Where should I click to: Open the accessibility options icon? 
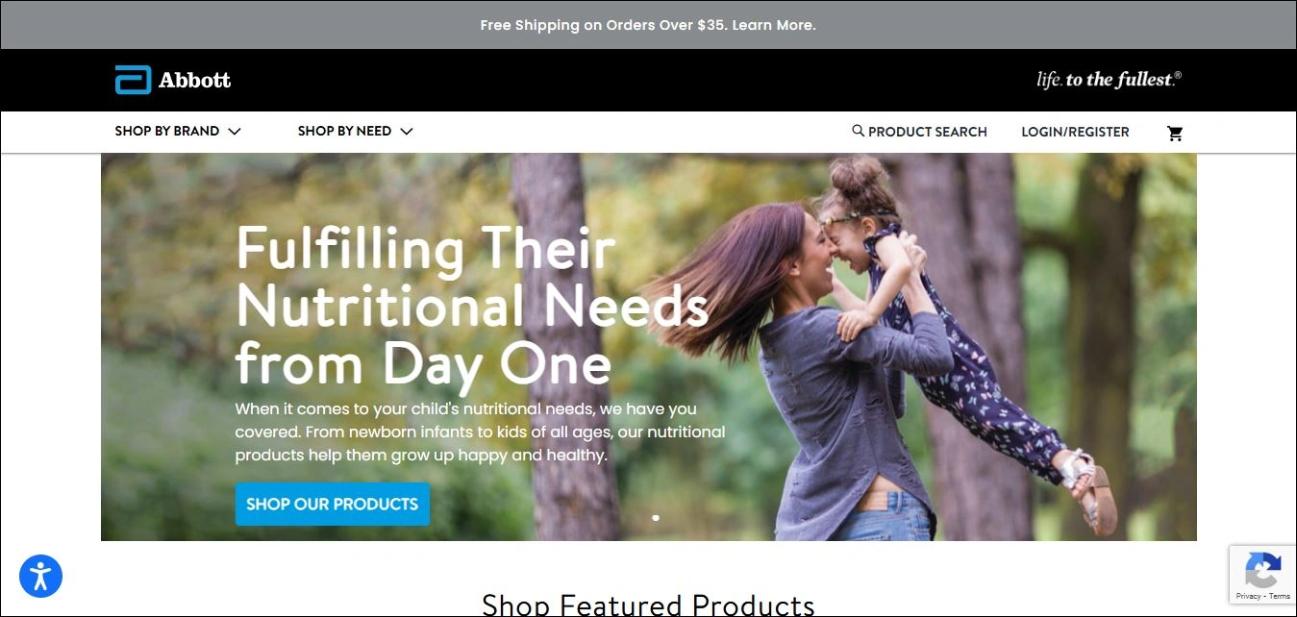coord(40,577)
